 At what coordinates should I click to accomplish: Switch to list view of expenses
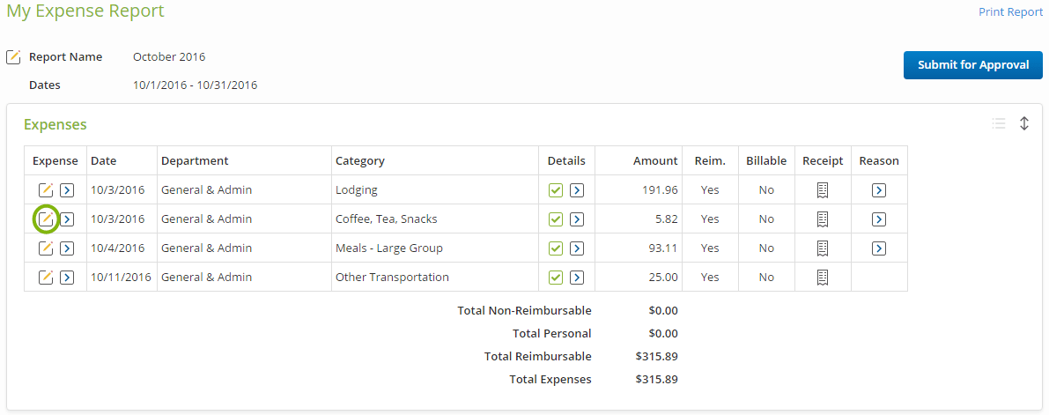click(999, 123)
